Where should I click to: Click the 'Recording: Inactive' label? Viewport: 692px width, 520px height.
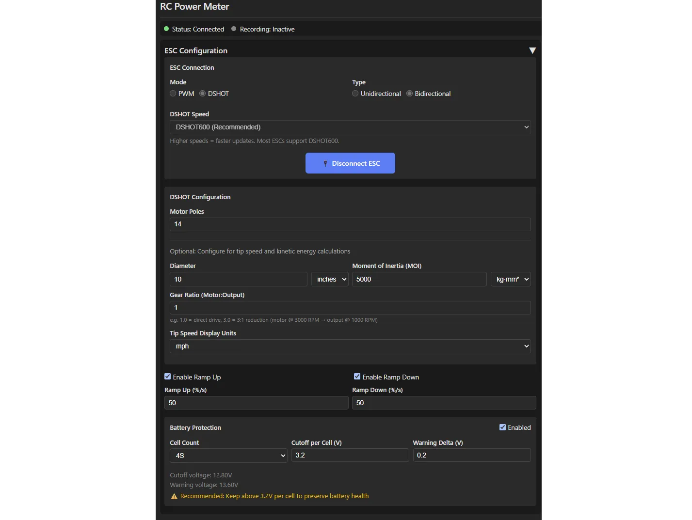click(x=267, y=29)
